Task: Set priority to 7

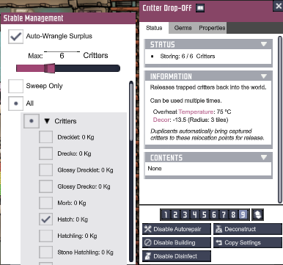Action: click(224, 215)
